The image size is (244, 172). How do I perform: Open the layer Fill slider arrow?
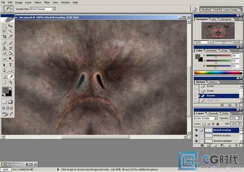[240, 124]
